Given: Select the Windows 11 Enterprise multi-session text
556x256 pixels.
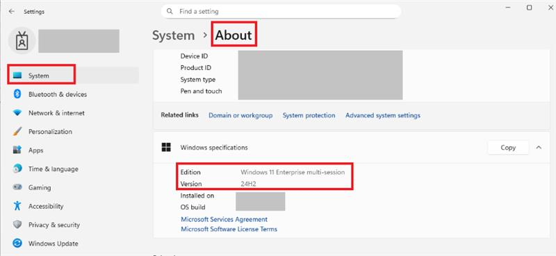Looking at the screenshot, I should [x=293, y=173].
